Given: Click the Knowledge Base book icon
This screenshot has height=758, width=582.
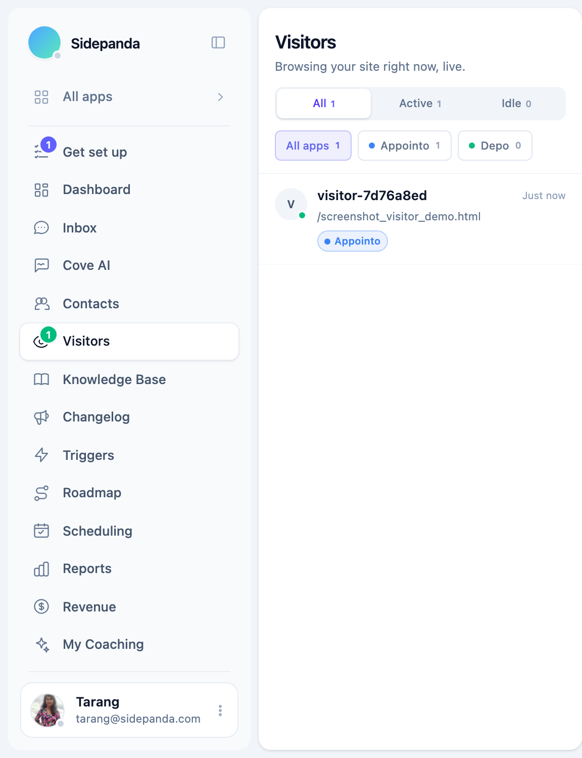Looking at the screenshot, I should 41,380.
